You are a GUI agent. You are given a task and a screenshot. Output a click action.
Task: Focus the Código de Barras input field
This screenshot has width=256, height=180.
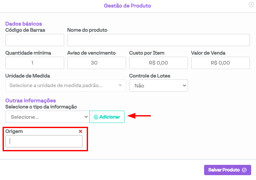[35, 40]
